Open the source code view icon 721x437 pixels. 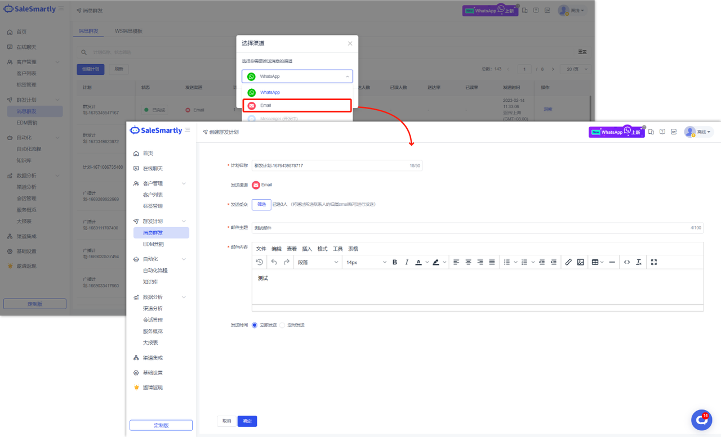click(626, 262)
